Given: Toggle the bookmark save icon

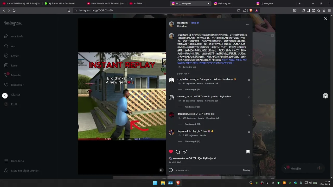Looking at the screenshot, I should pyautogui.click(x=248, y=152).
